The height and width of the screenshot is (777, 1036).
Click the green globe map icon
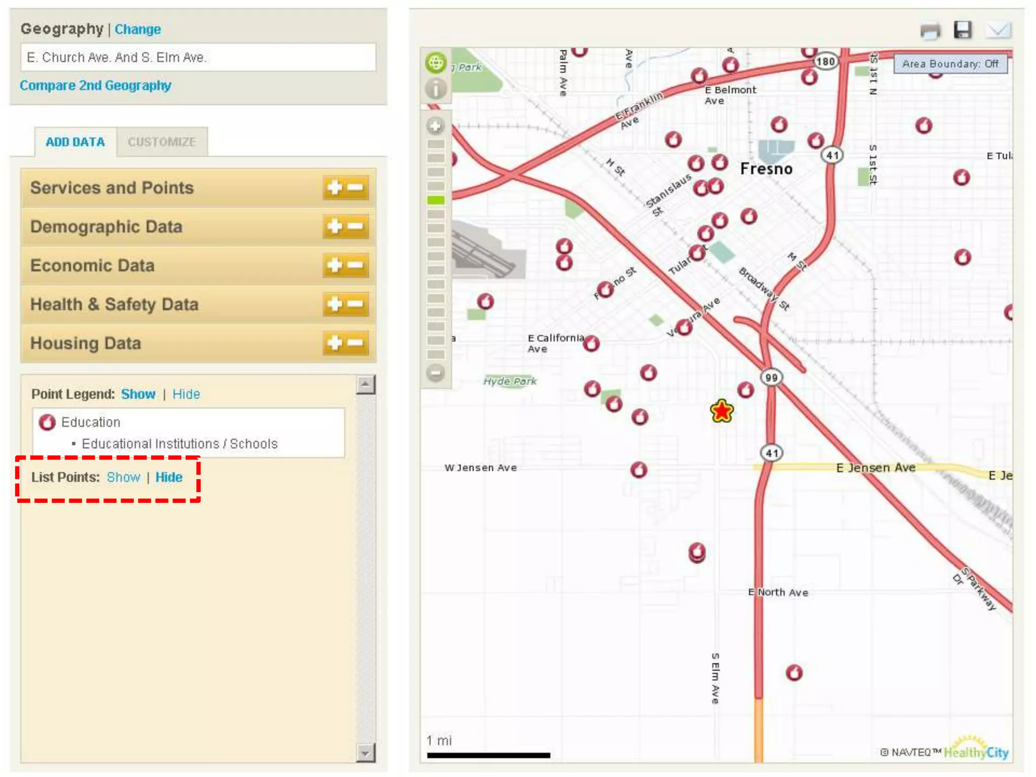(x=436, y=63)
